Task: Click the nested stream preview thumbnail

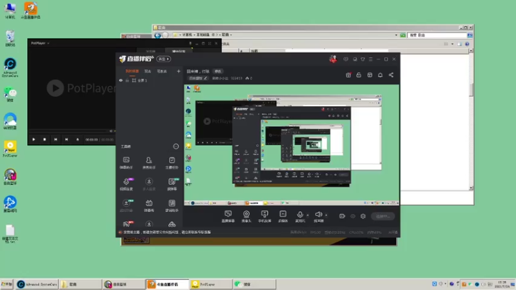Action: (292, 146)
